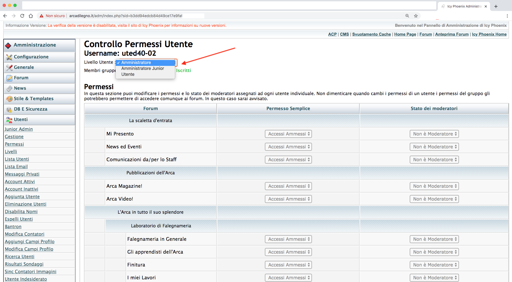Open the Anteprima Forum link
This screenshot has height=282, width=512.
(x=451, y=34)
